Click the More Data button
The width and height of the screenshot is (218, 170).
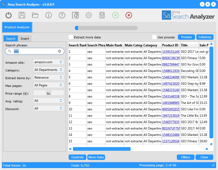click(96, 157)
